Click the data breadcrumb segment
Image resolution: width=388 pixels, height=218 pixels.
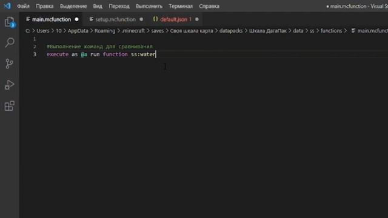298,31
